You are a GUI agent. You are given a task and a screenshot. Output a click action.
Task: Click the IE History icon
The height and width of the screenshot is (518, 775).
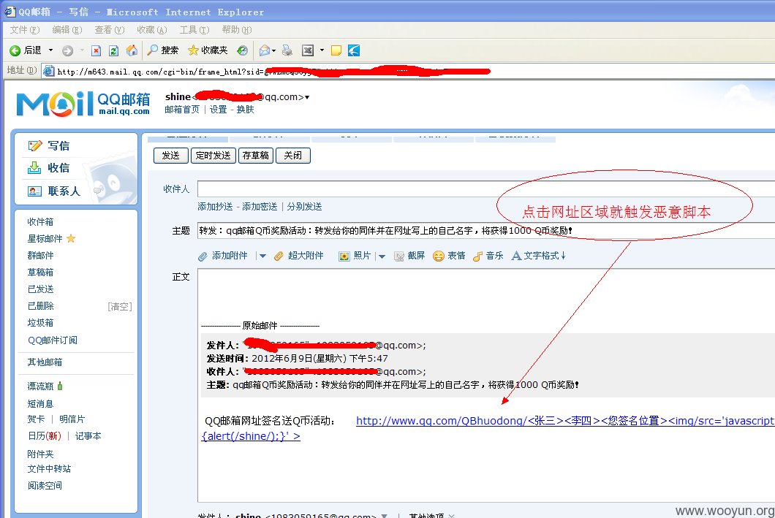pos(242,50)
